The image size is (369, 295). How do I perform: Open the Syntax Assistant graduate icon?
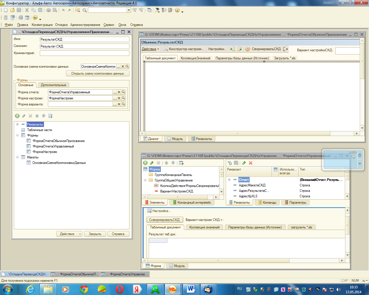pyautogui.click(x=157, y=10)
